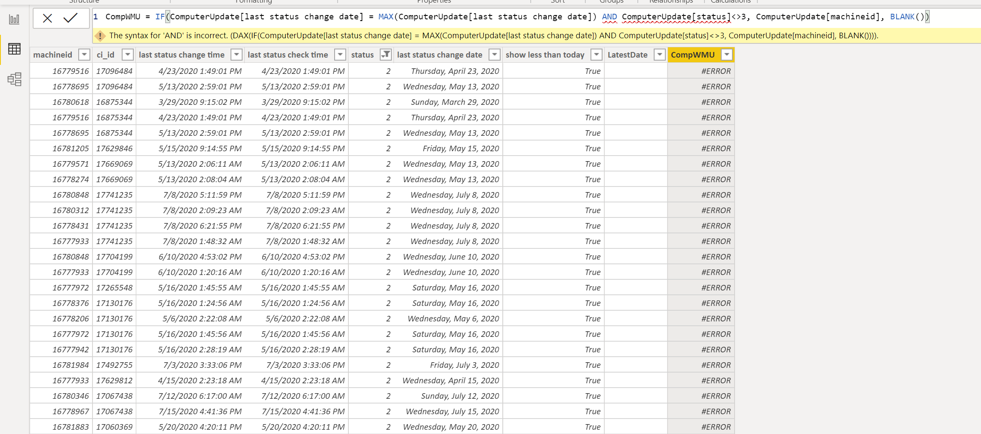Open the ci_id column filter dropdown
This screenshot has height=434, width=981.
click(x=128, y=55)
